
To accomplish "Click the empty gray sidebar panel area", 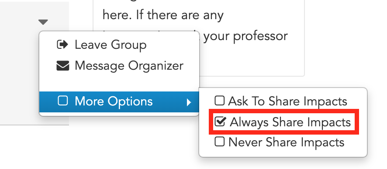I will tap(20, 74).
